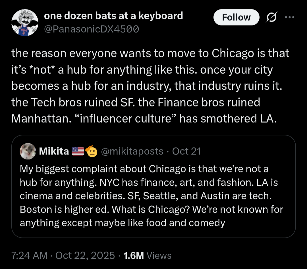Click the 7:24 AM timestamp
This screenshot has height=269, width=307.
29,255
